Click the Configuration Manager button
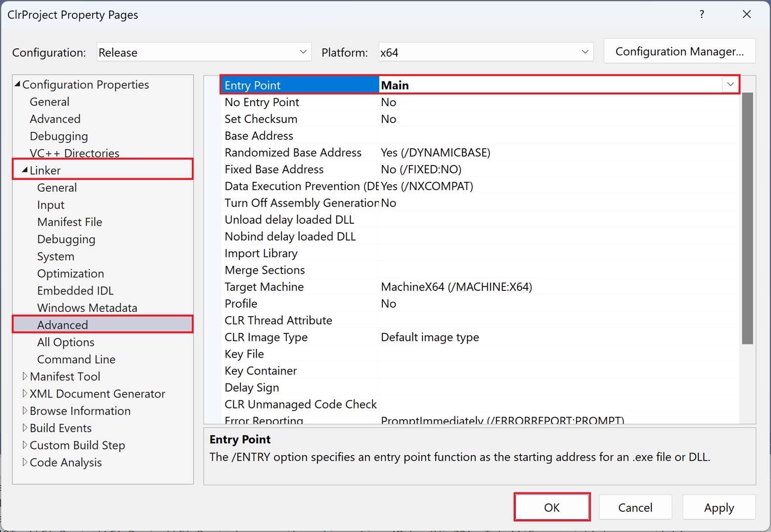The width and height of the screenshot is (771, 532). 679,51
